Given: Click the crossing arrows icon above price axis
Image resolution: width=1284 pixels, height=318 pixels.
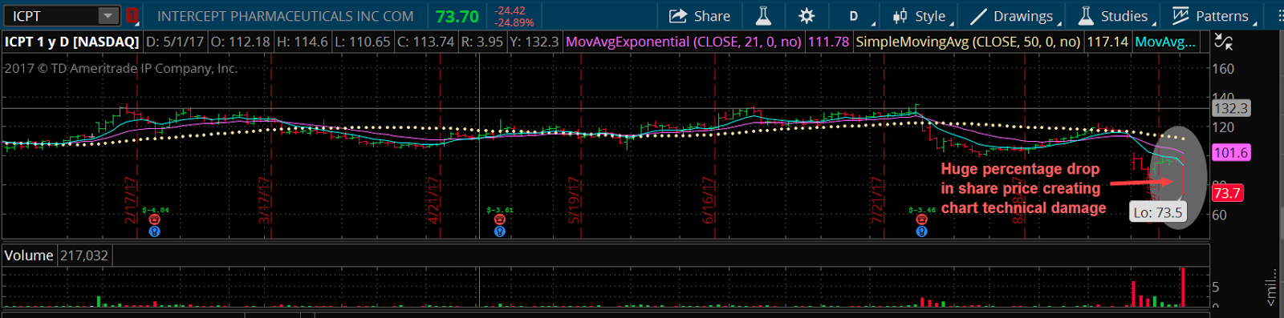Looking at the screenshot, I should (x=1223, y=42).
